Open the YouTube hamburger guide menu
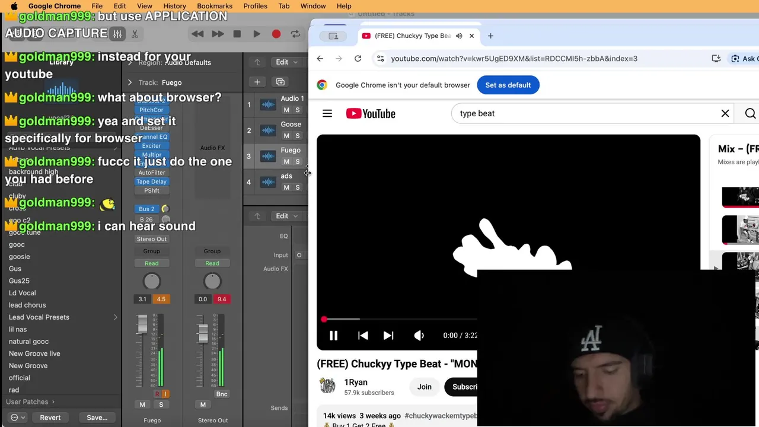Image resolution: width=759 pixels, height=427 pixels. (327, 113)
